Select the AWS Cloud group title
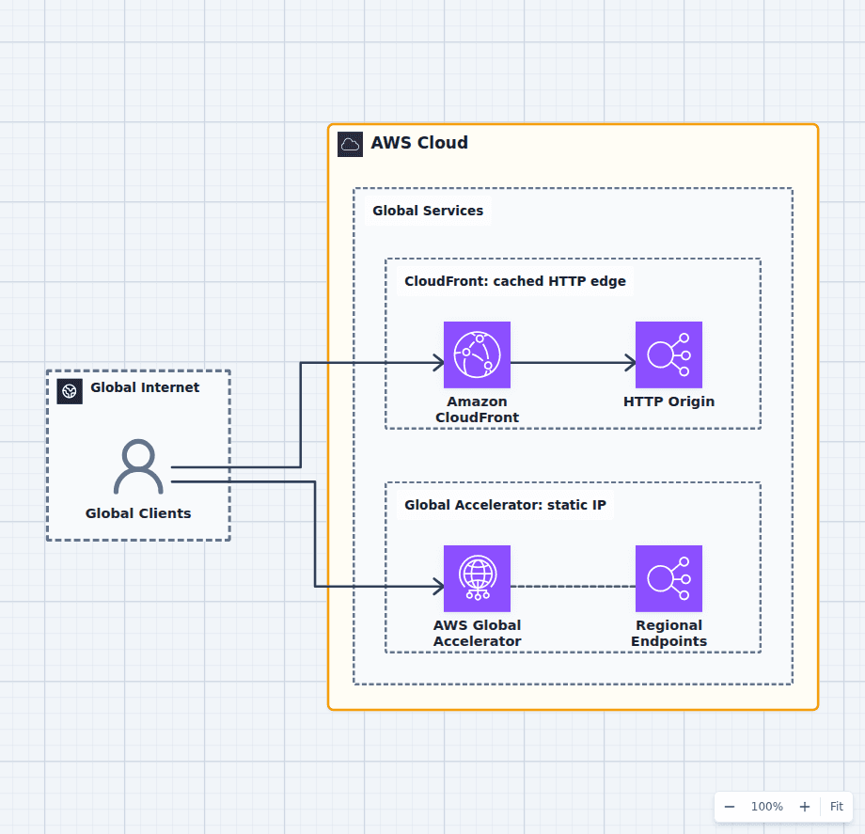The width and height of the screenshot is (865, 834). point(419,143)
